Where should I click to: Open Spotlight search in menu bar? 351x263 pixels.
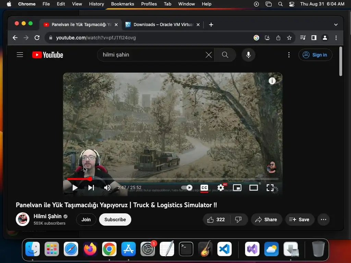tap(280, 4)
